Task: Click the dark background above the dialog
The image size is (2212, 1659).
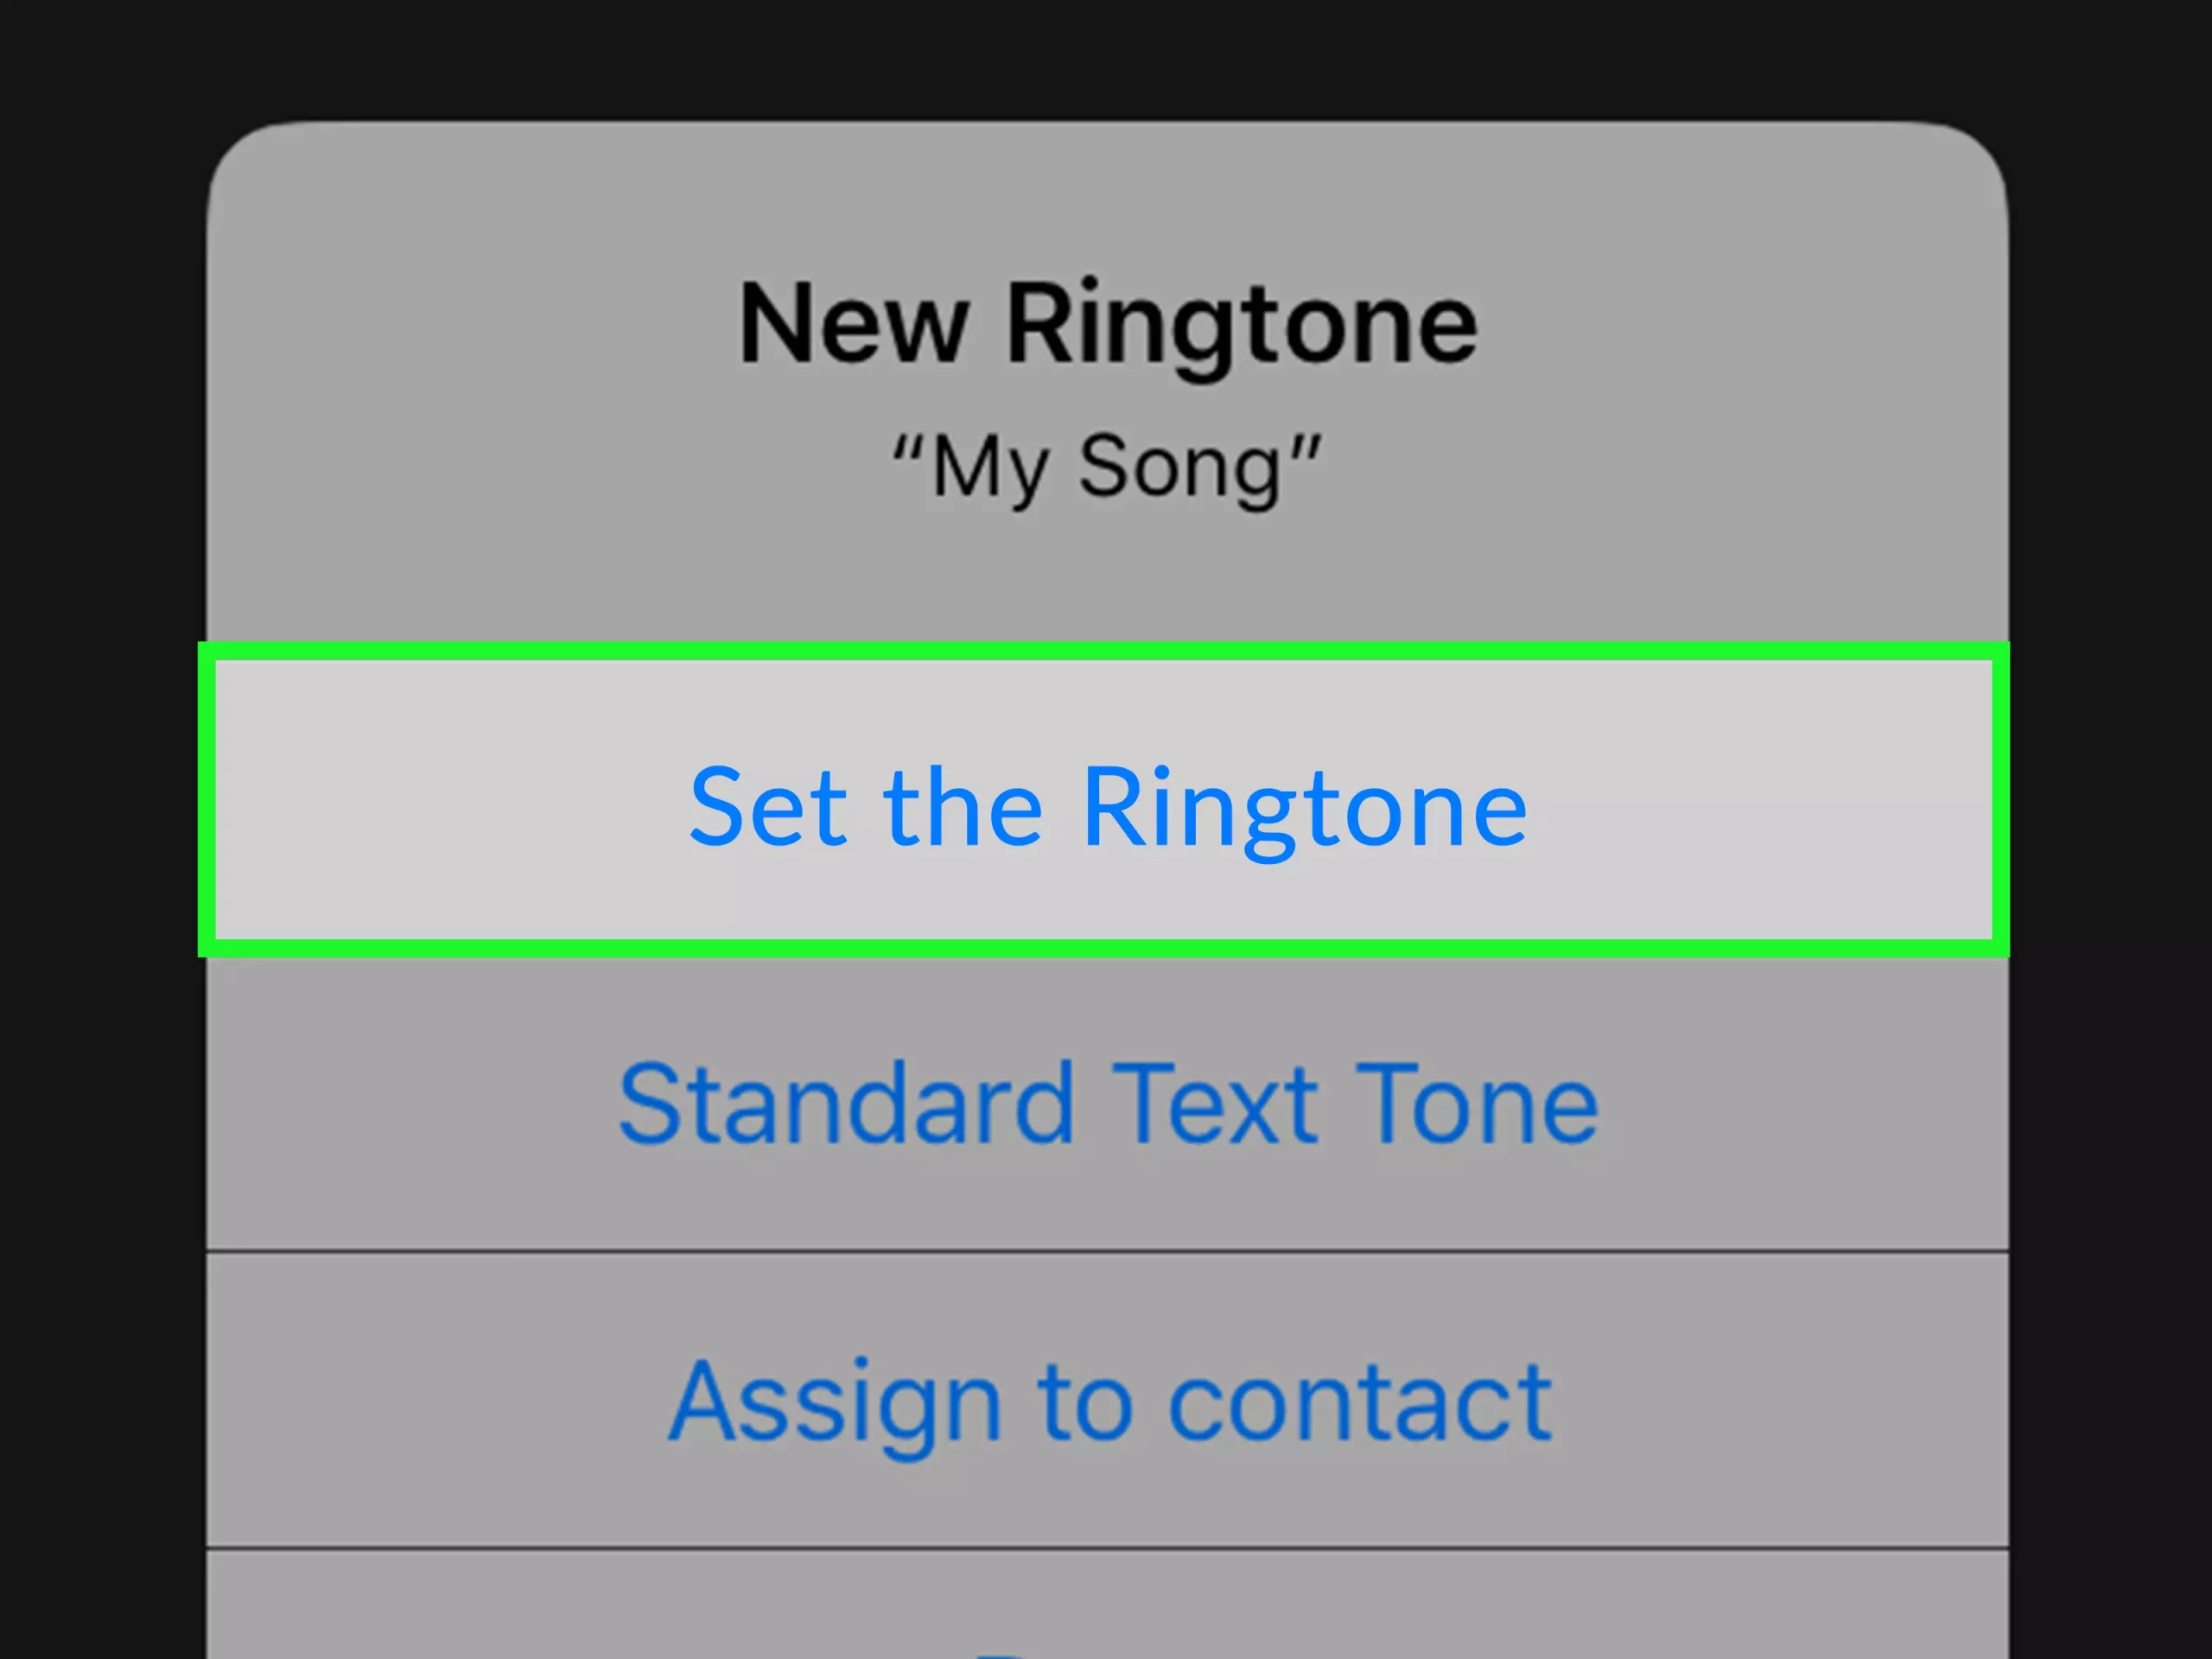Action: [1107, 55]
